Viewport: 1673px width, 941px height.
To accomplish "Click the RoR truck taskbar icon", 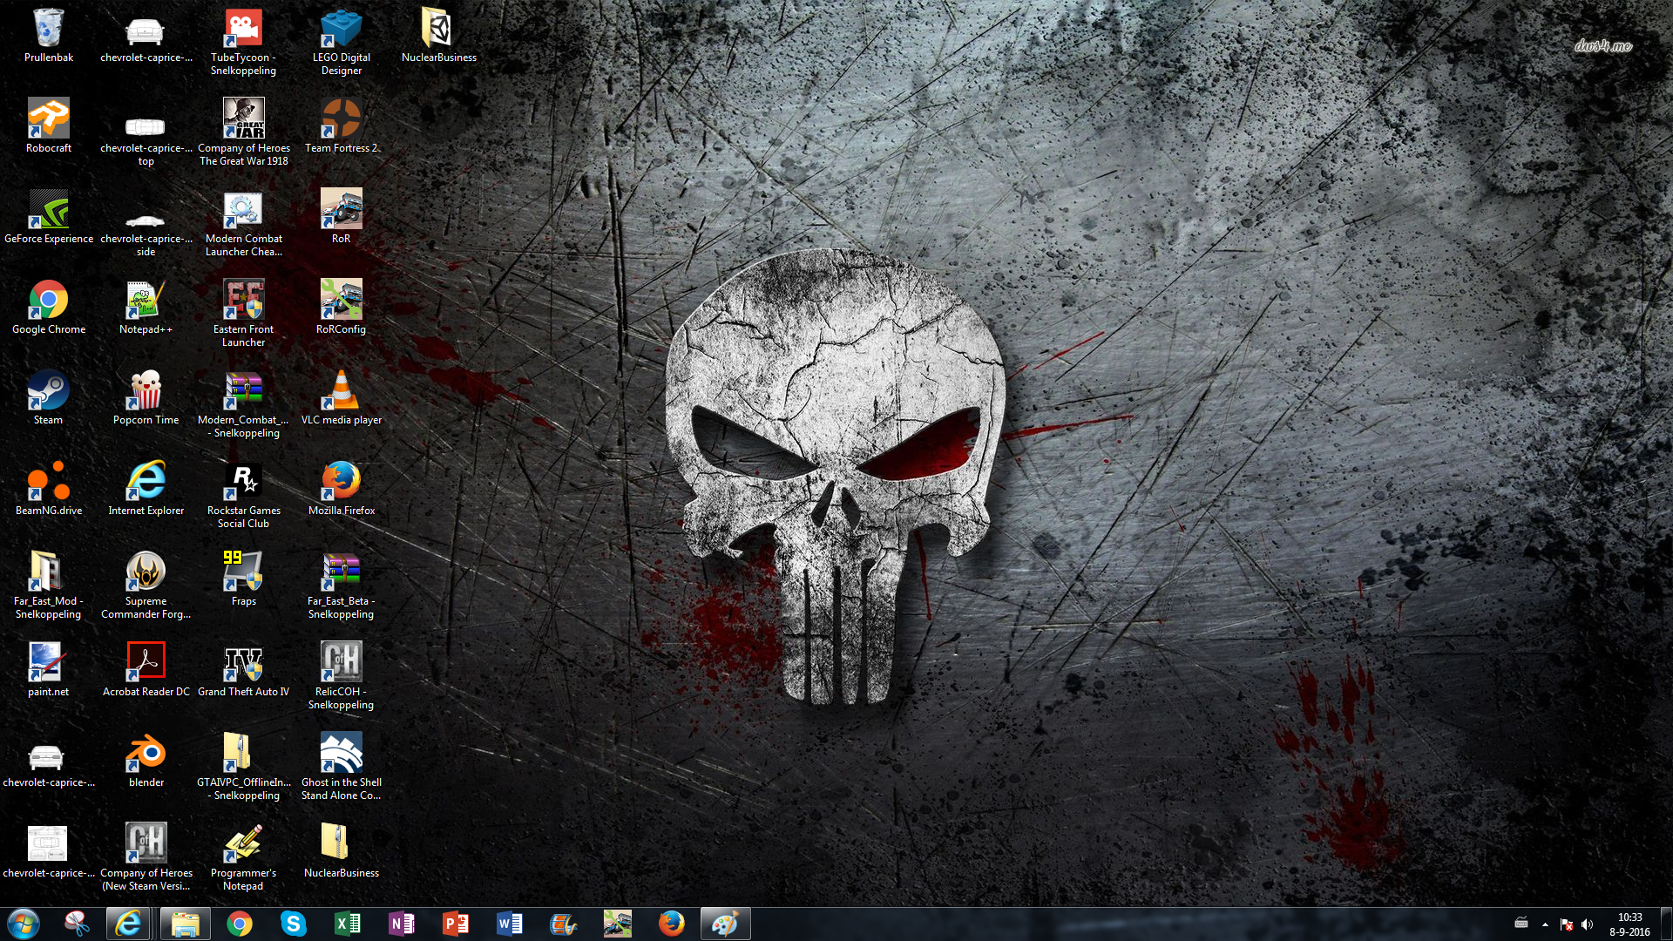I will pyautogui.click(x=618, y=924).
